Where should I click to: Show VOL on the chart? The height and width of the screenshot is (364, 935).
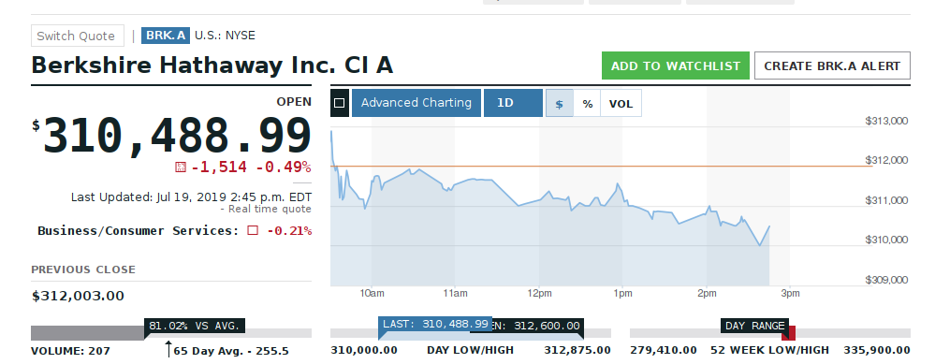click(x=621, y=103)
